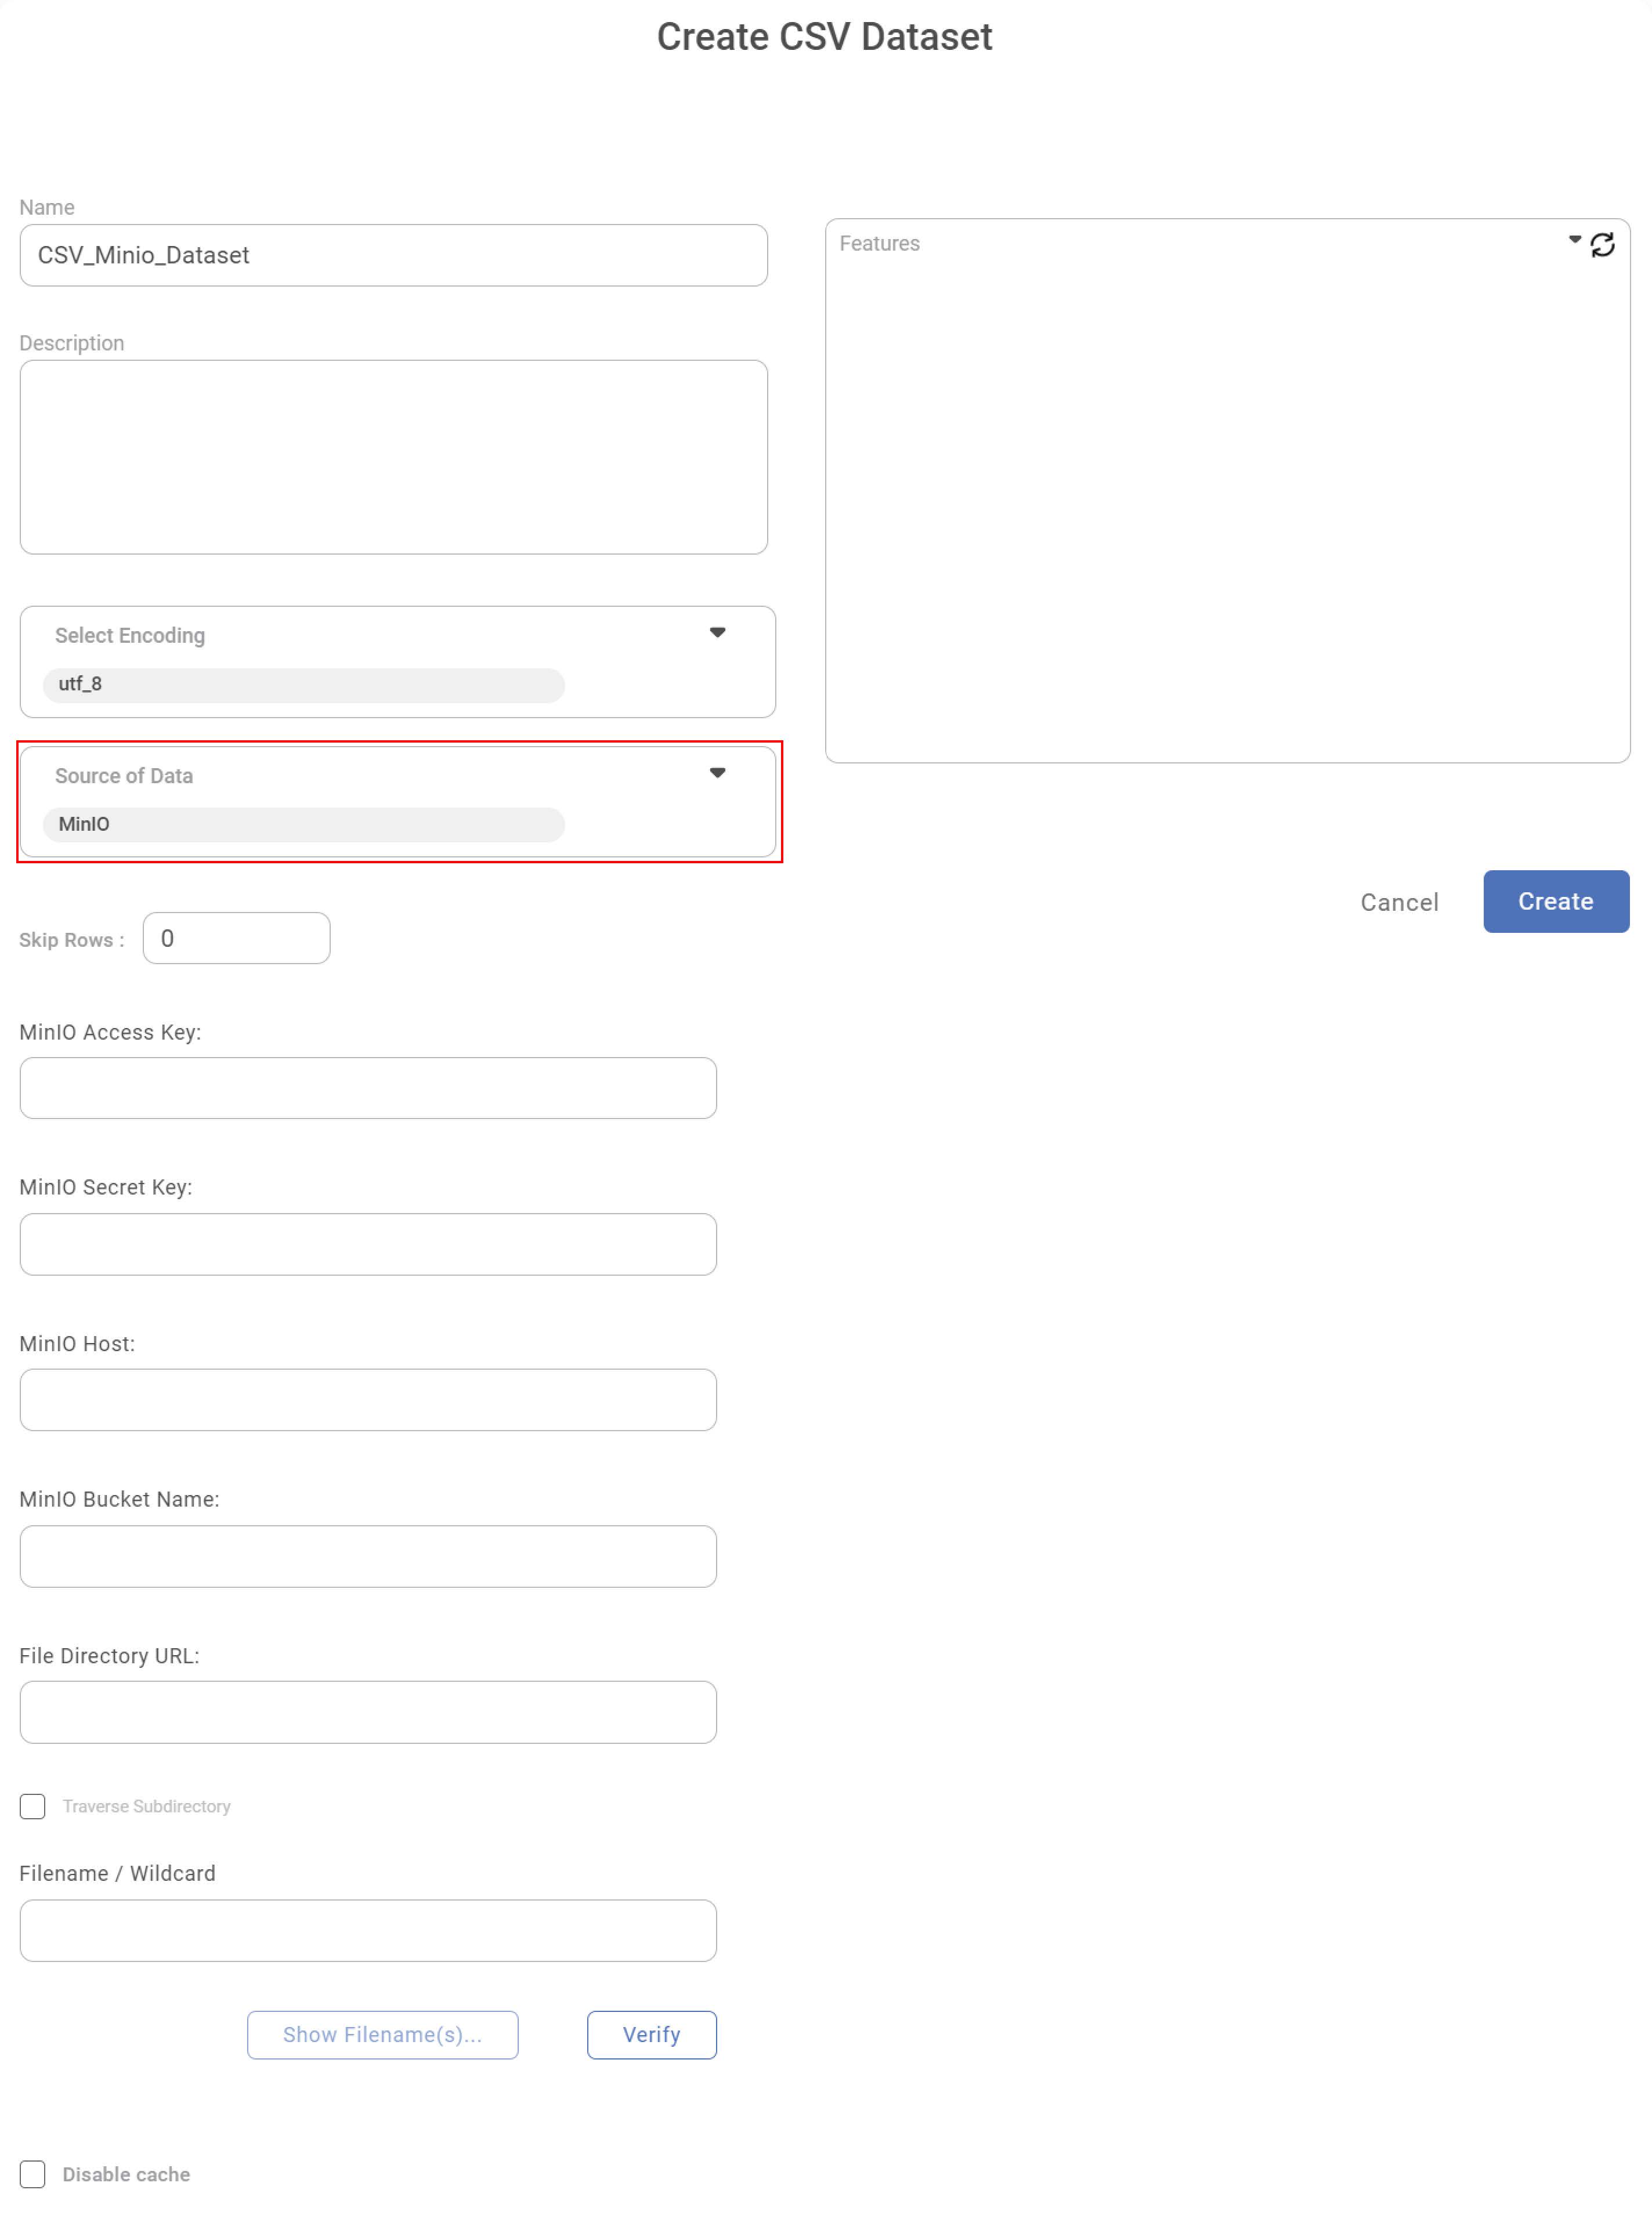Click the Filename / Wildcard input

coord(368,1931)
